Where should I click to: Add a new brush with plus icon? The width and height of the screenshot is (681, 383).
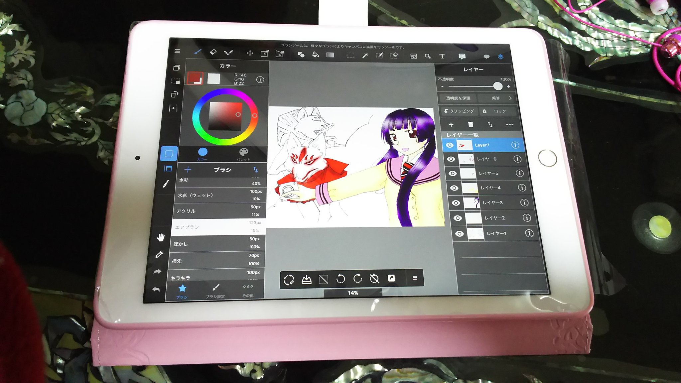[188, 170]
